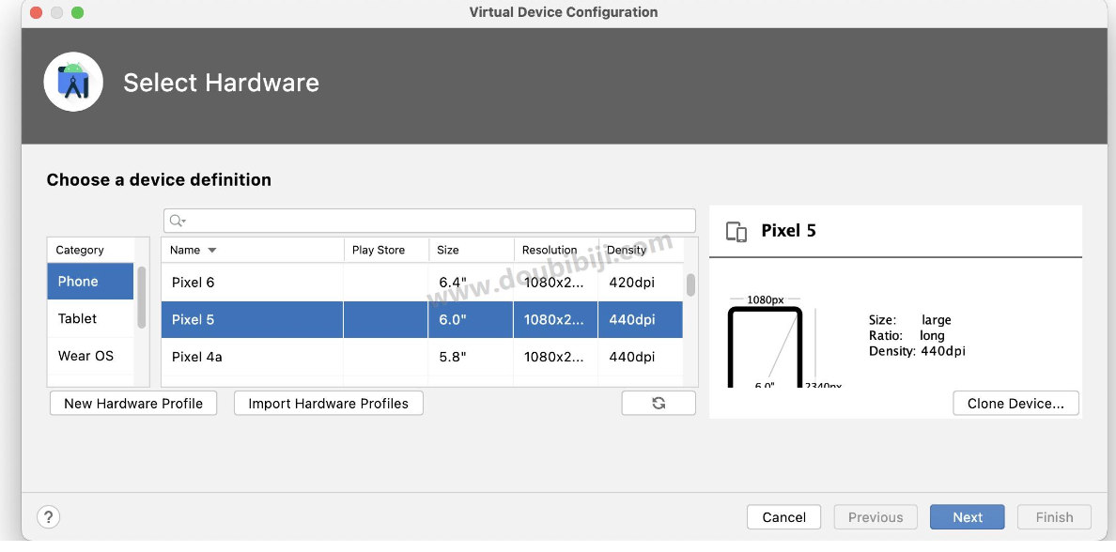The image size is (1116, 552).
Task: Sort by Play Store column header
Action: tap(386, 250)
